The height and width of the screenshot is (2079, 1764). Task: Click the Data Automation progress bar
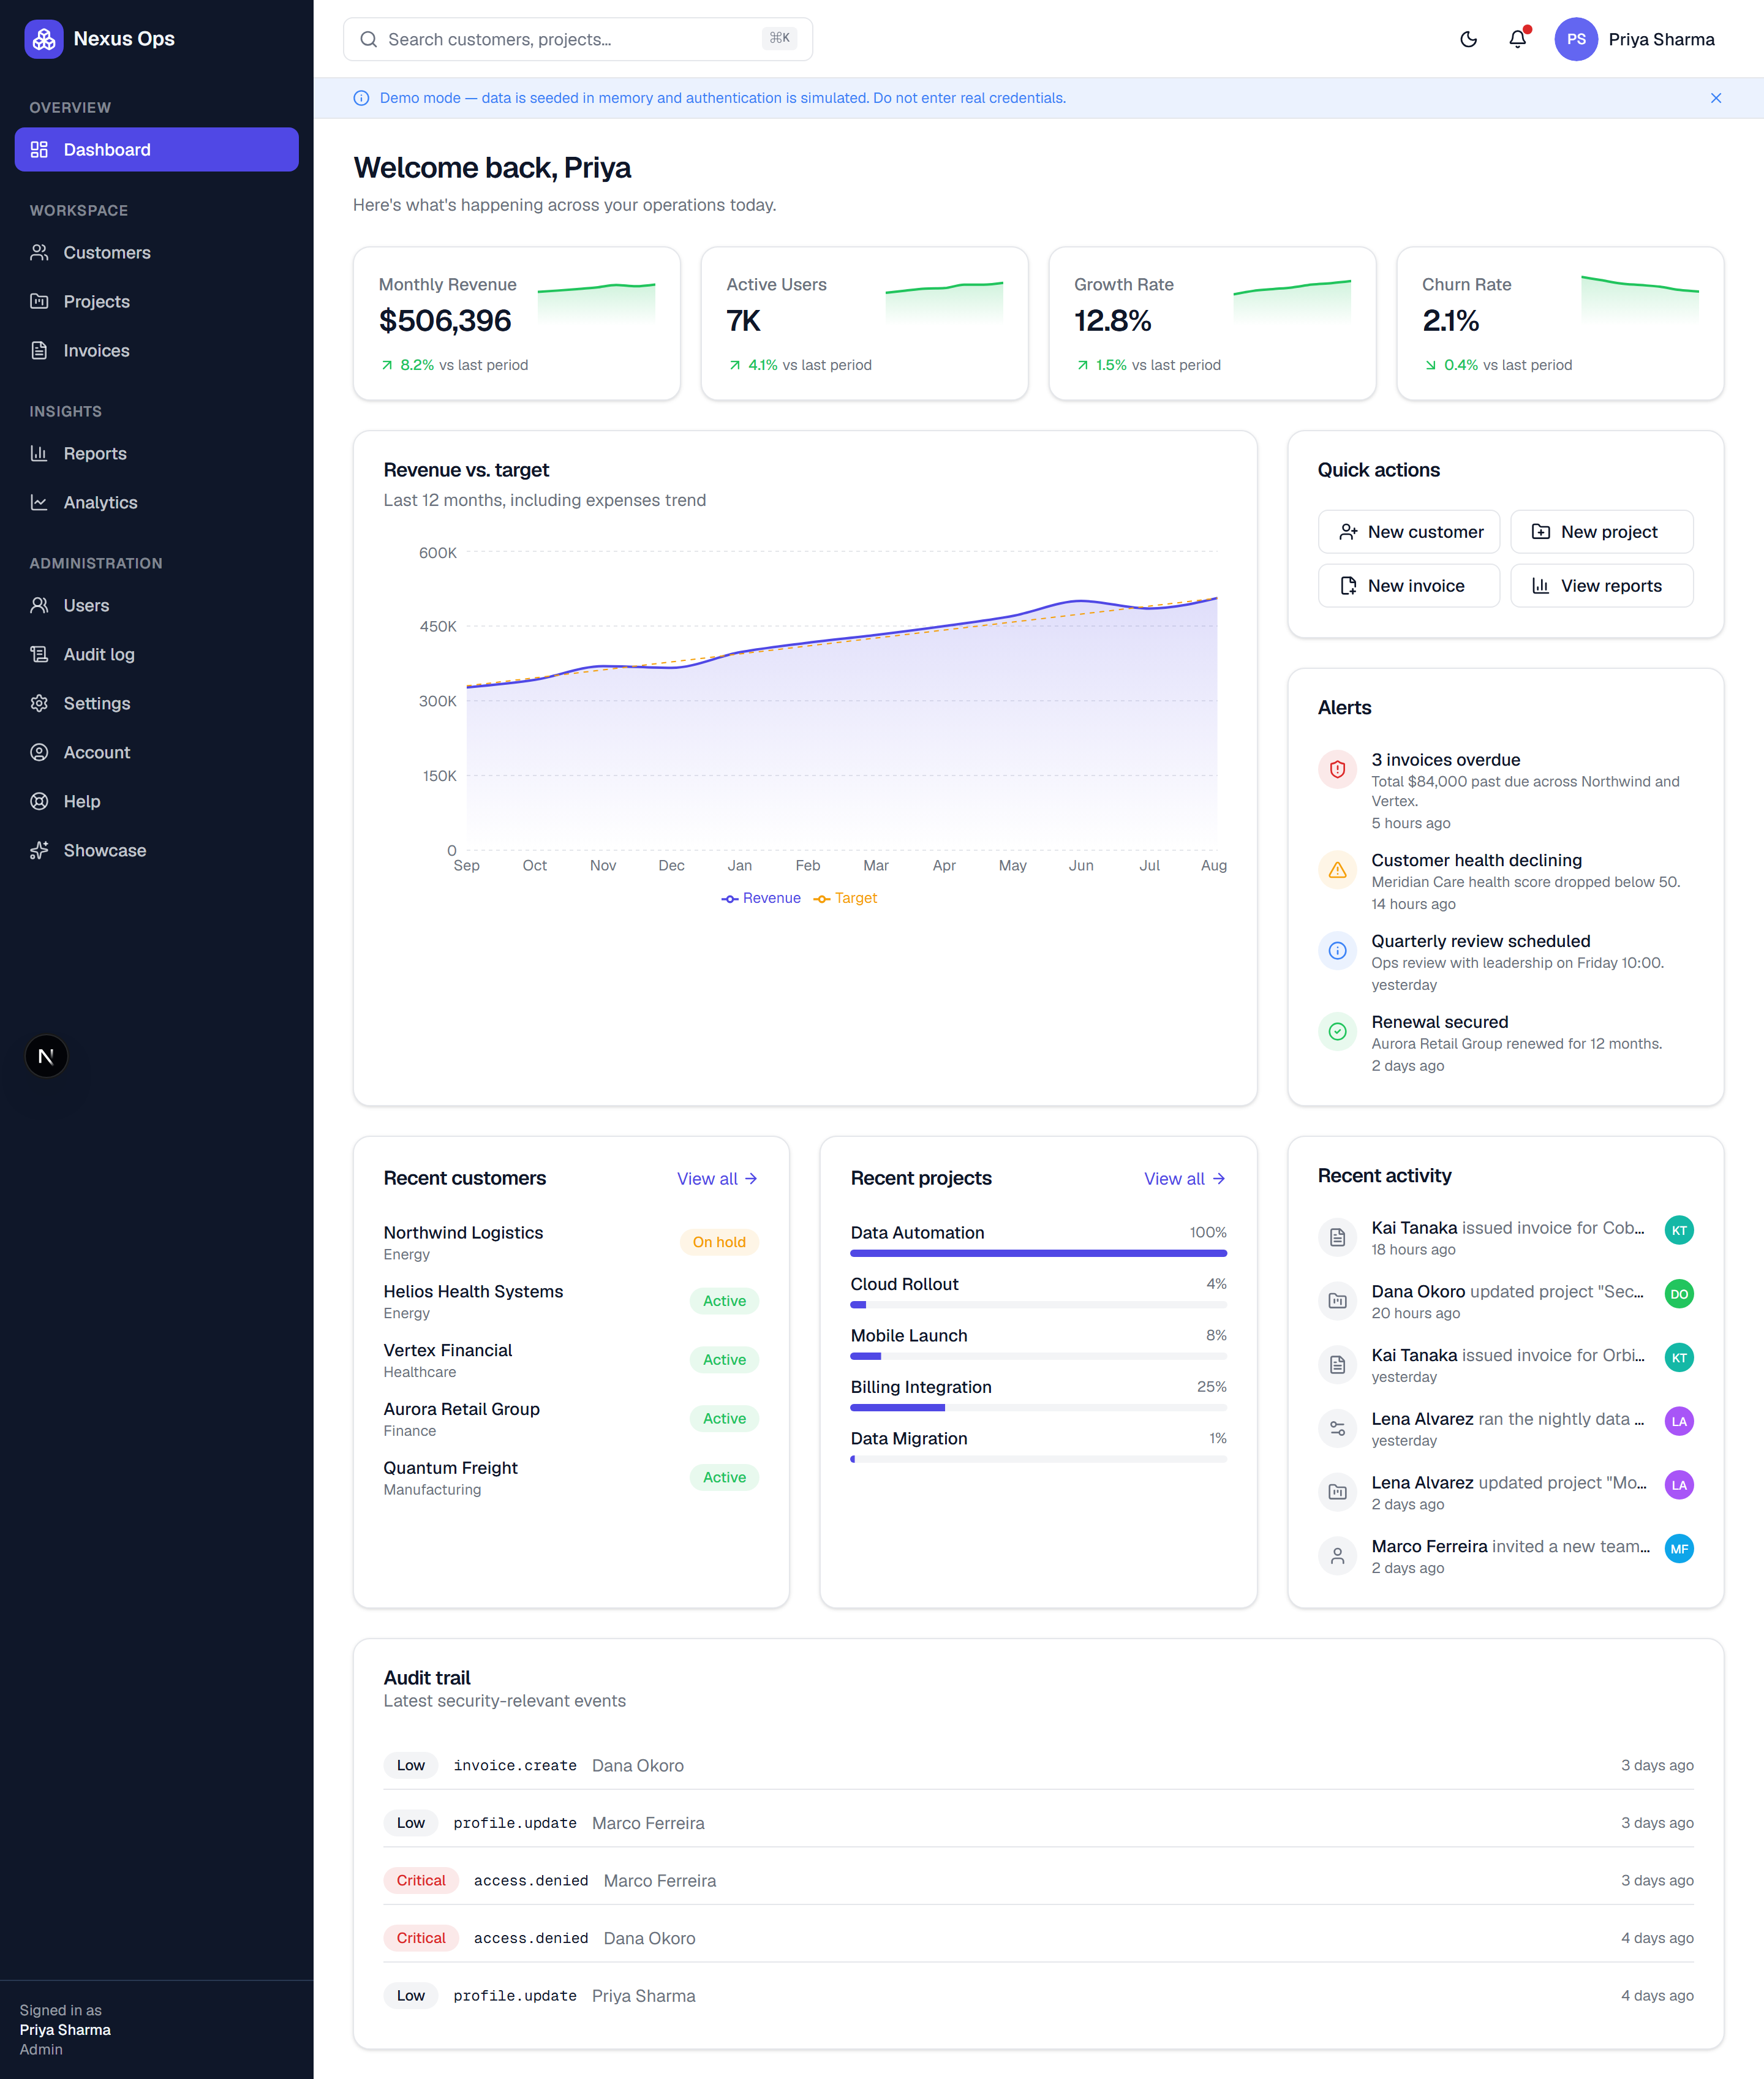1038,1253
